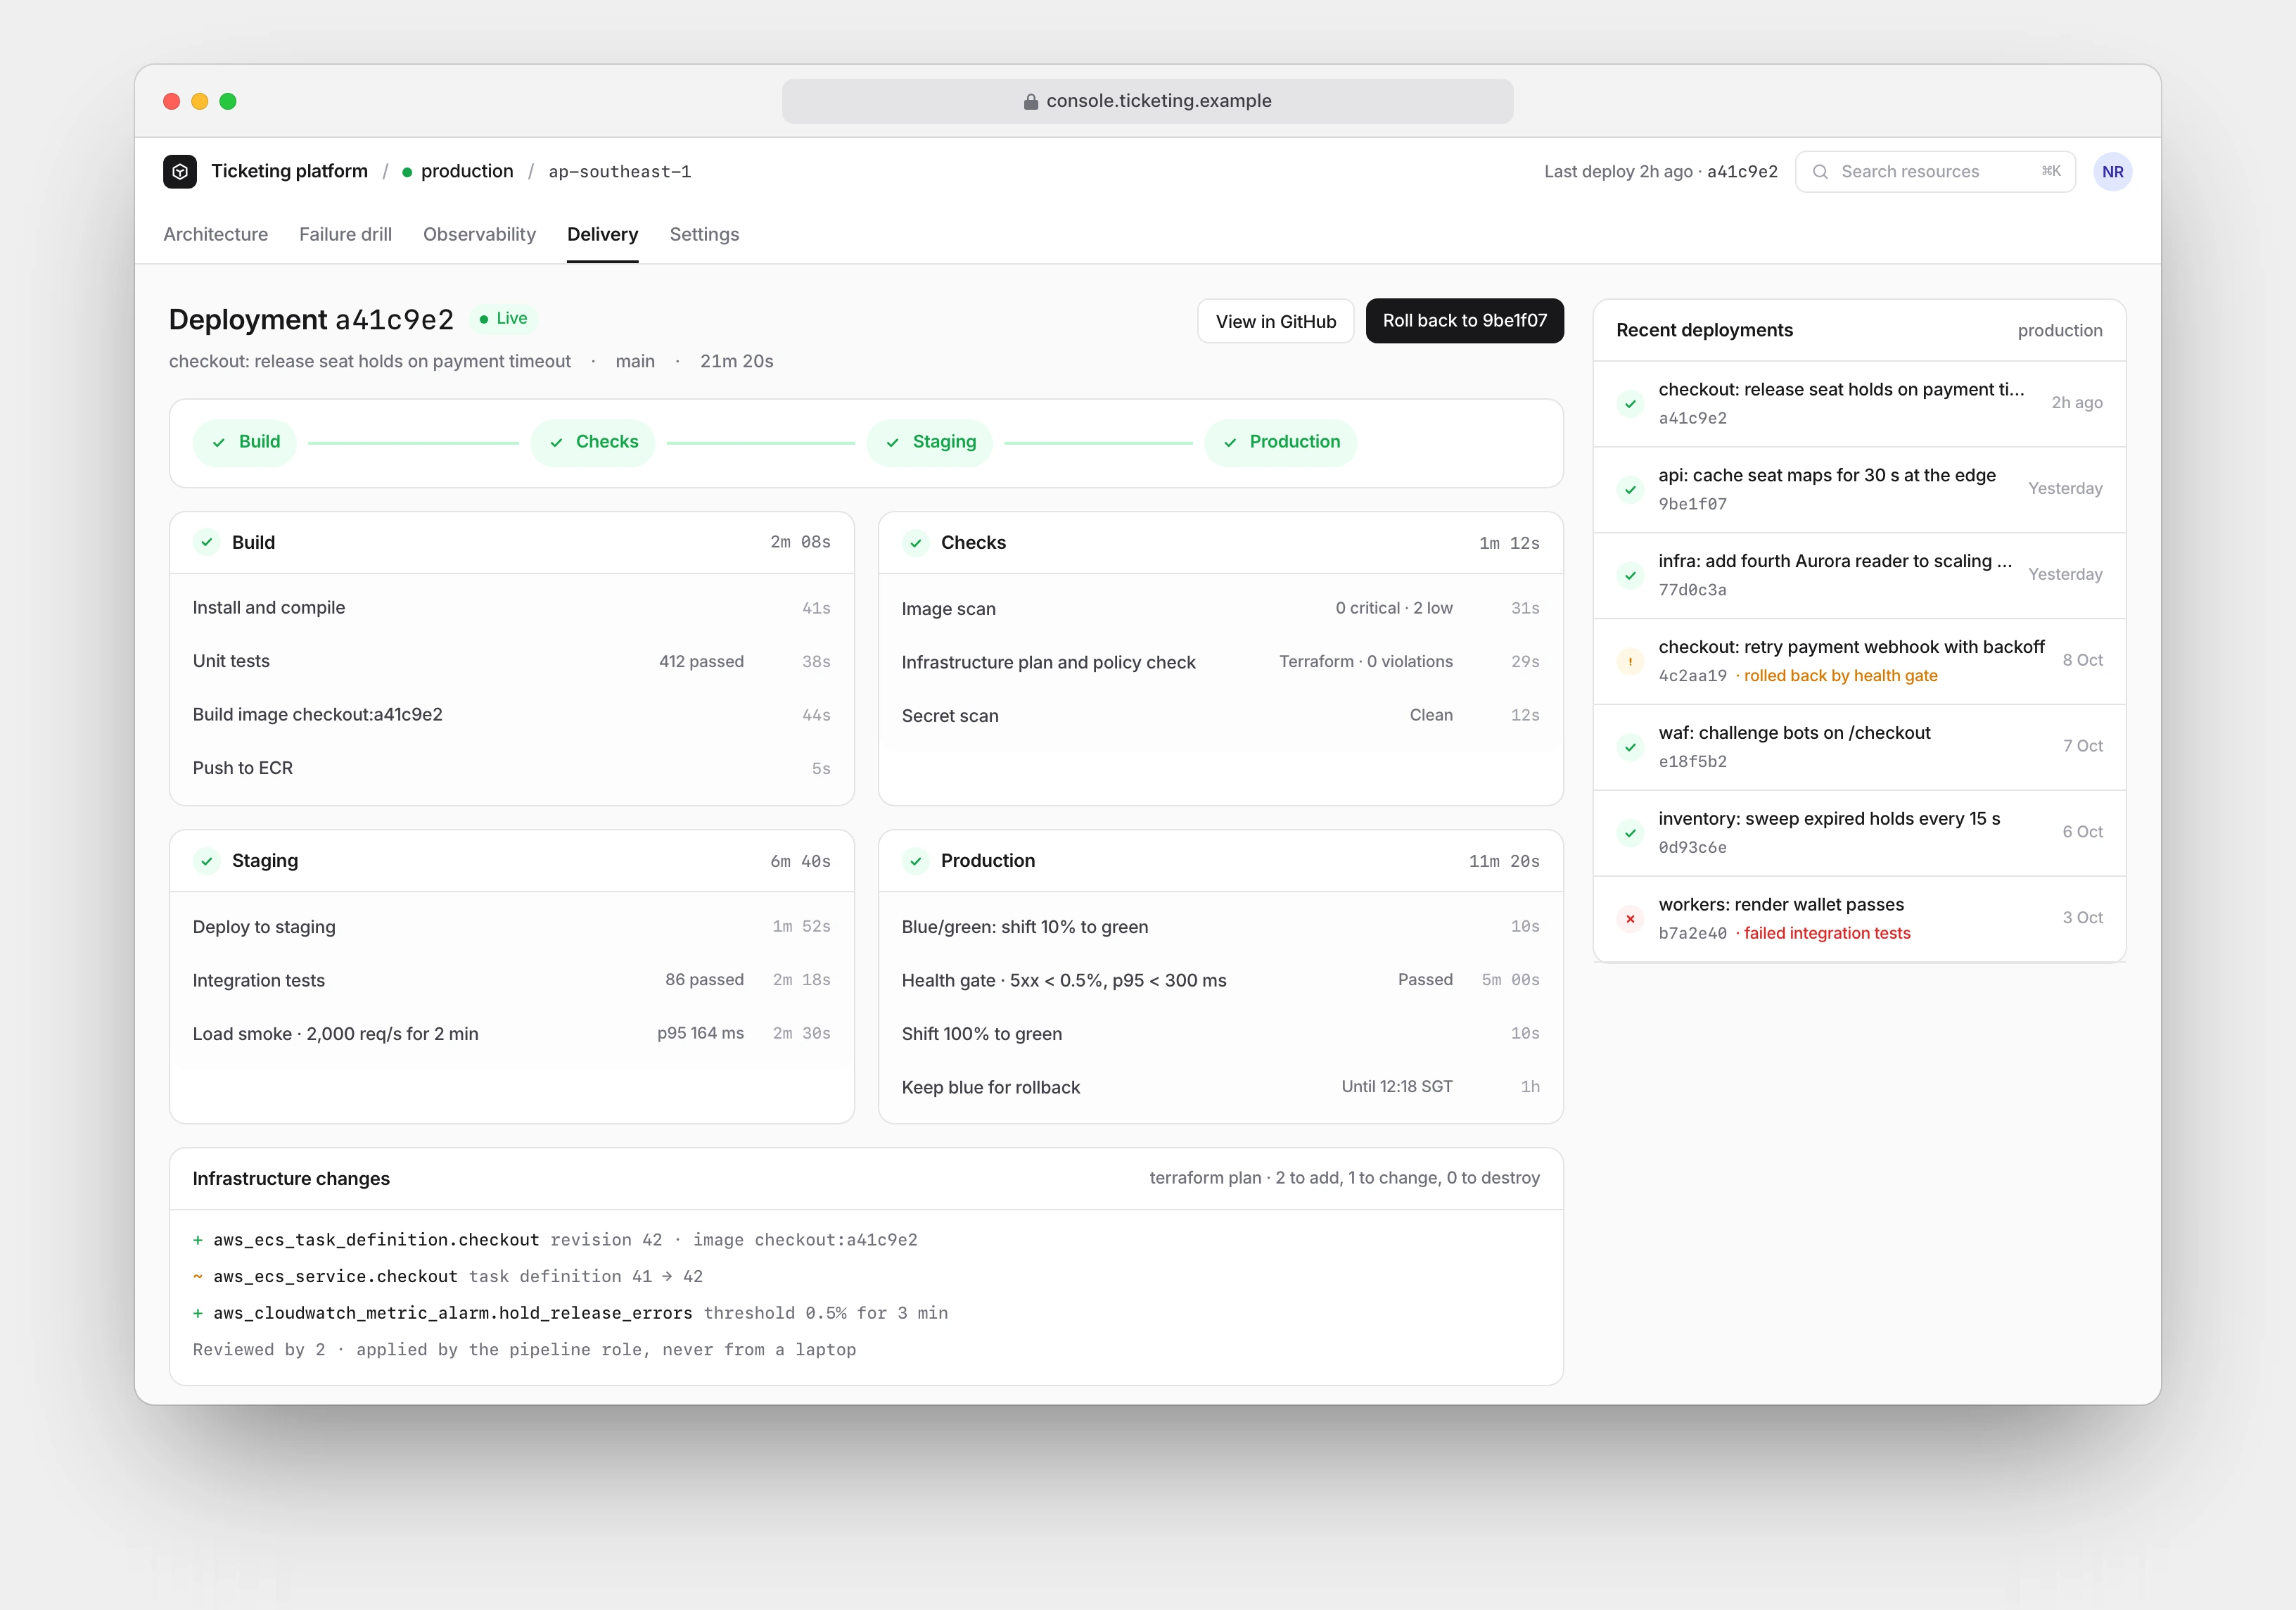Click the Ticketing platform cube logo
The width and height of the screenshot is (2296, 1610).
click(180, 171)
